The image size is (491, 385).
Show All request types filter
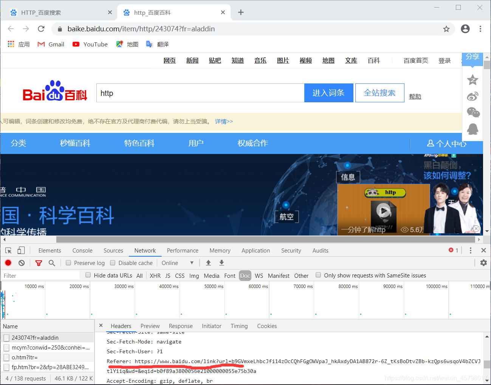pyautogui.click(x=139, y=276)
